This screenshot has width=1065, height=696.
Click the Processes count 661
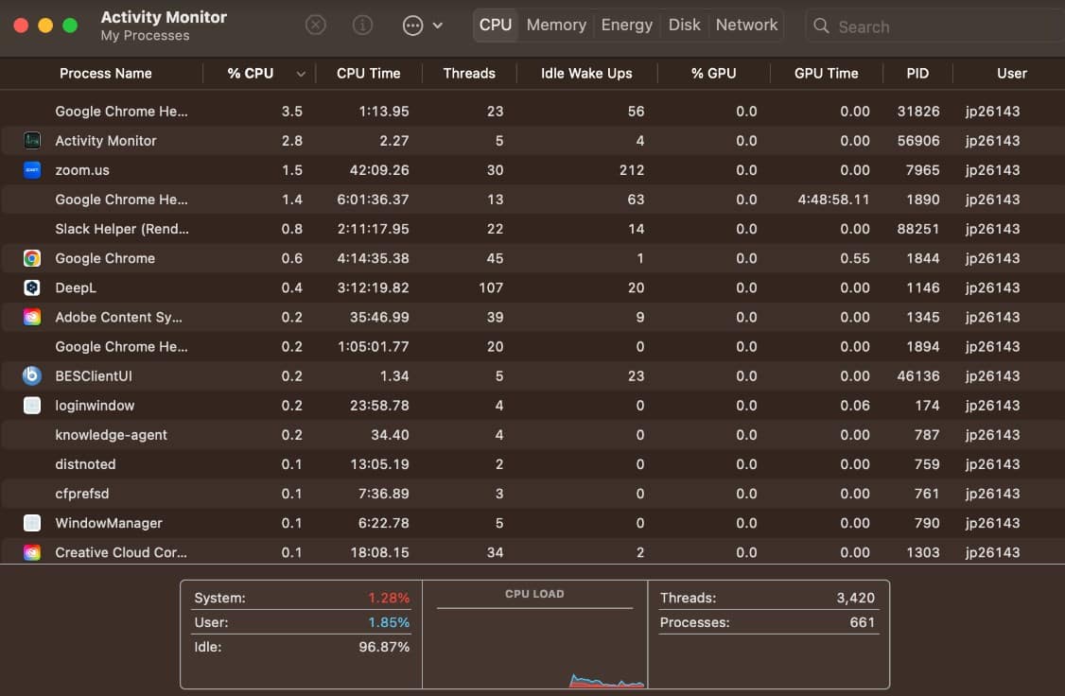click(862, 622)
